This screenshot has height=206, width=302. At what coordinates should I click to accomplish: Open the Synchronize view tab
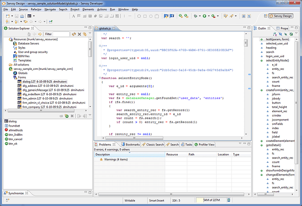(x=16, y=193)
